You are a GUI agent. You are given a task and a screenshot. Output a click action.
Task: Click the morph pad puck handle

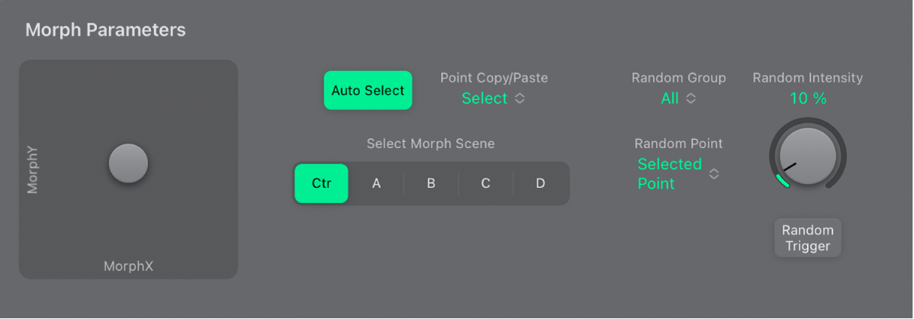(x=128, y=163)
